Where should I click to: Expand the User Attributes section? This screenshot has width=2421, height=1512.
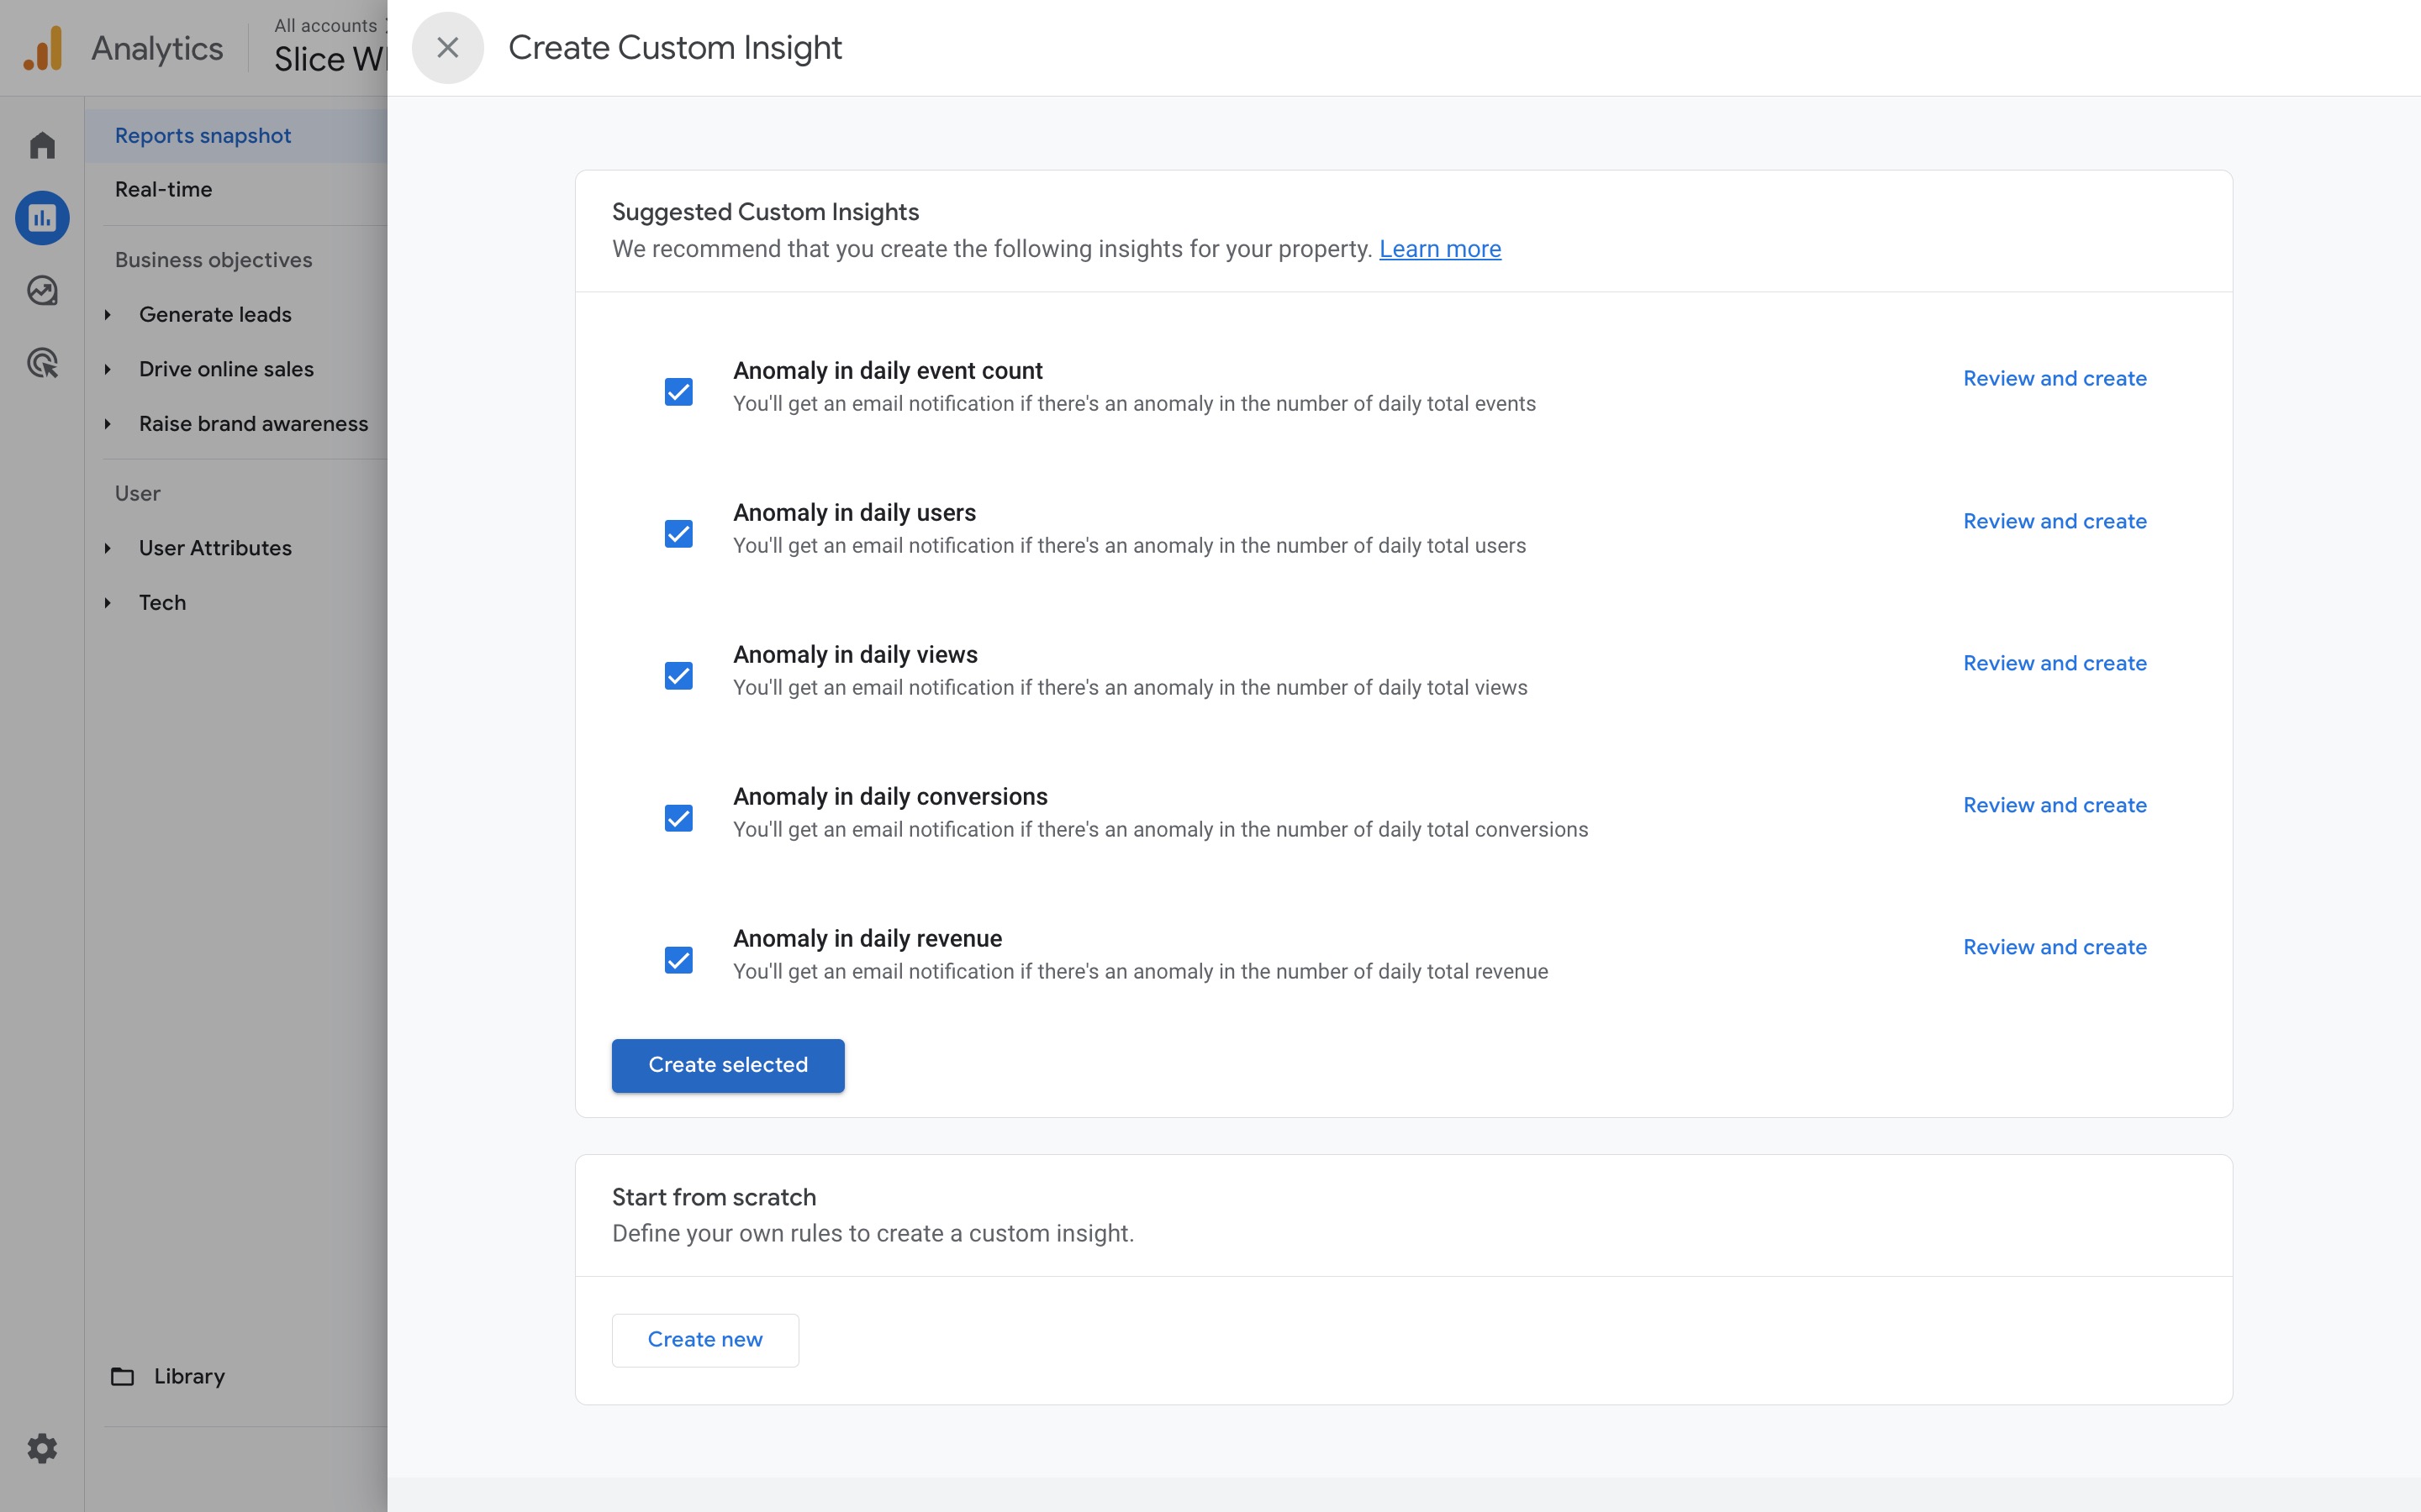(108, 548)
